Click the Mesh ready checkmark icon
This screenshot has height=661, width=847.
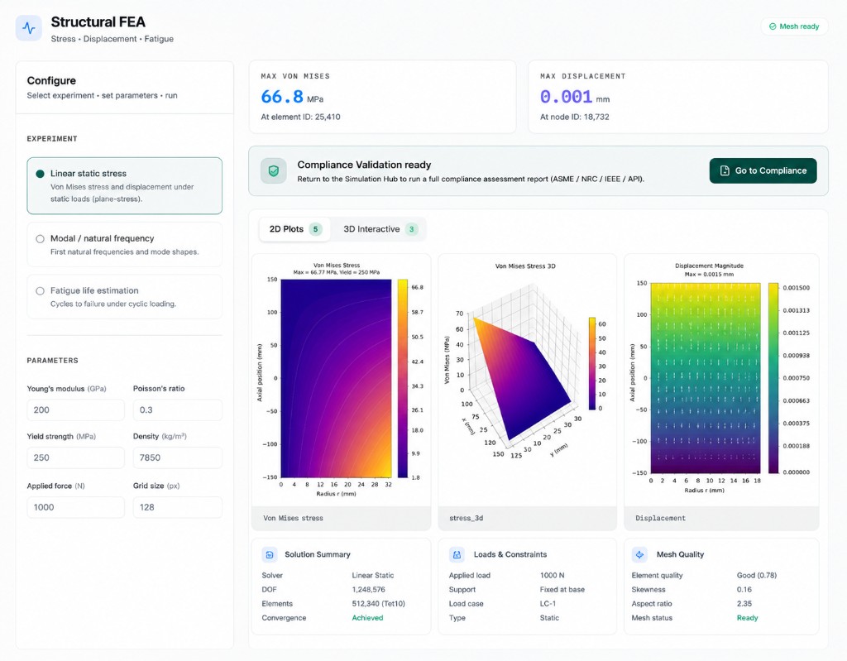pyautogui.click(x=773, y=26)
